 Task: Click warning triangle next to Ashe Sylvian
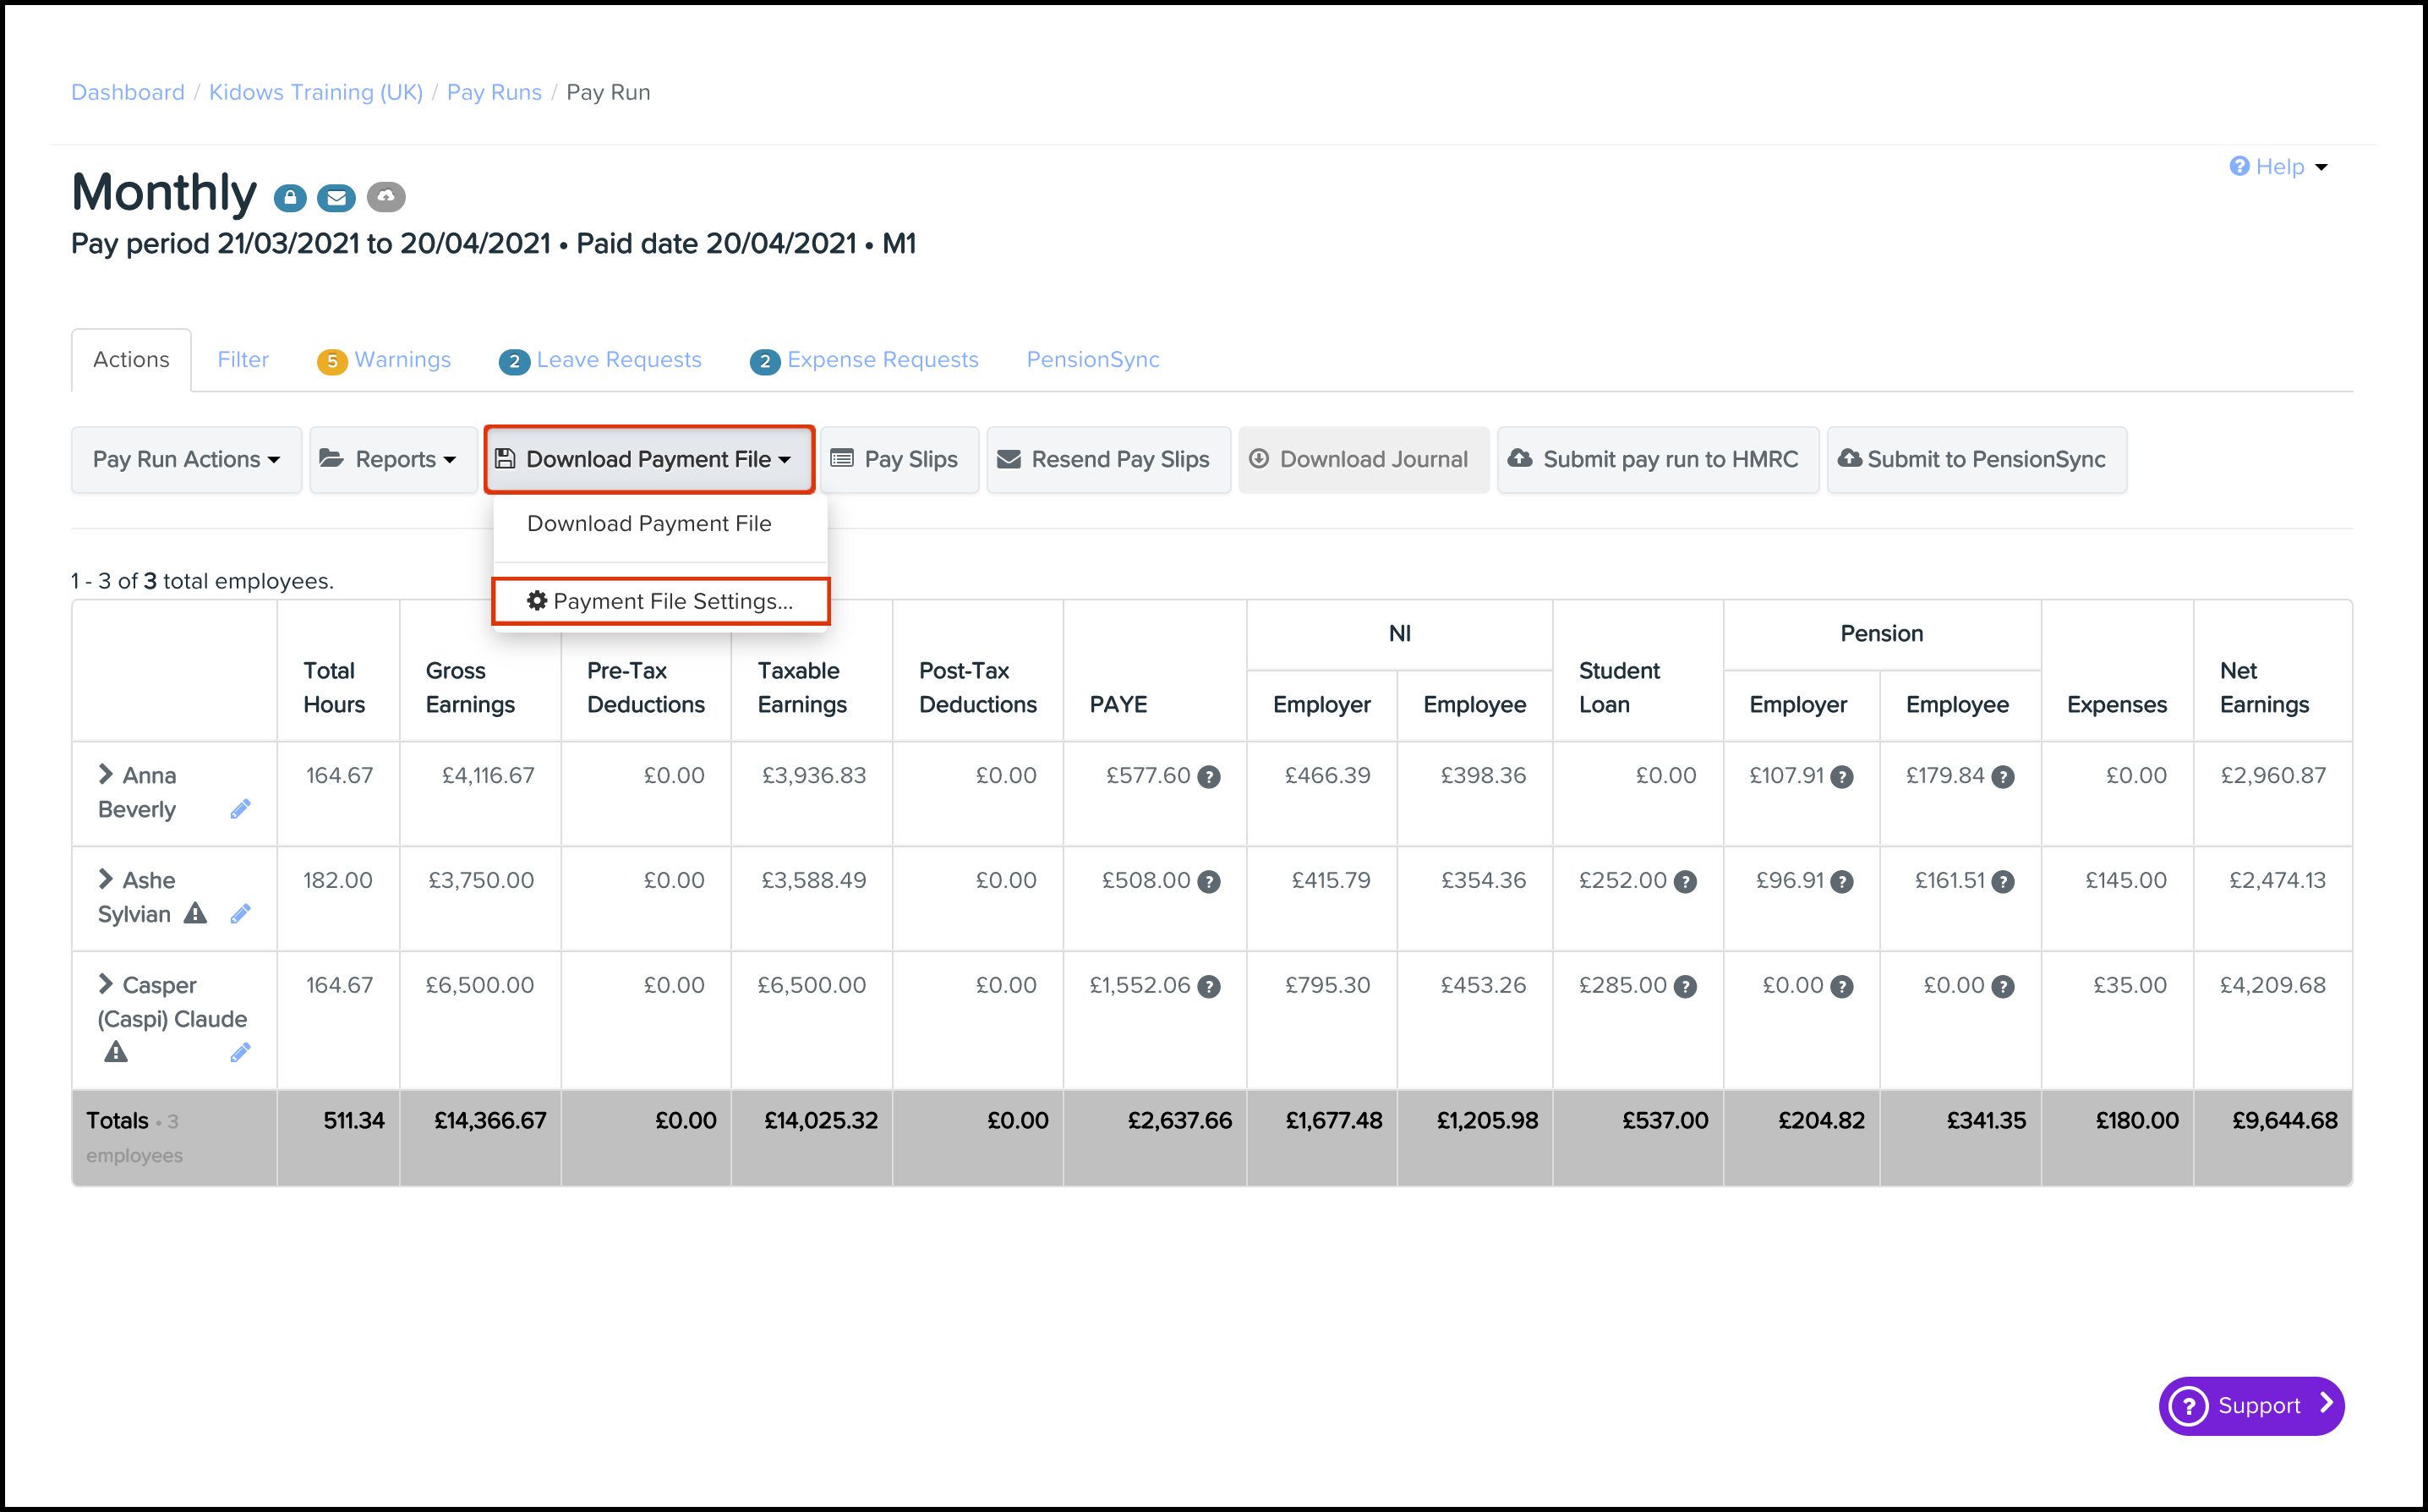click(x=196, y=913)
